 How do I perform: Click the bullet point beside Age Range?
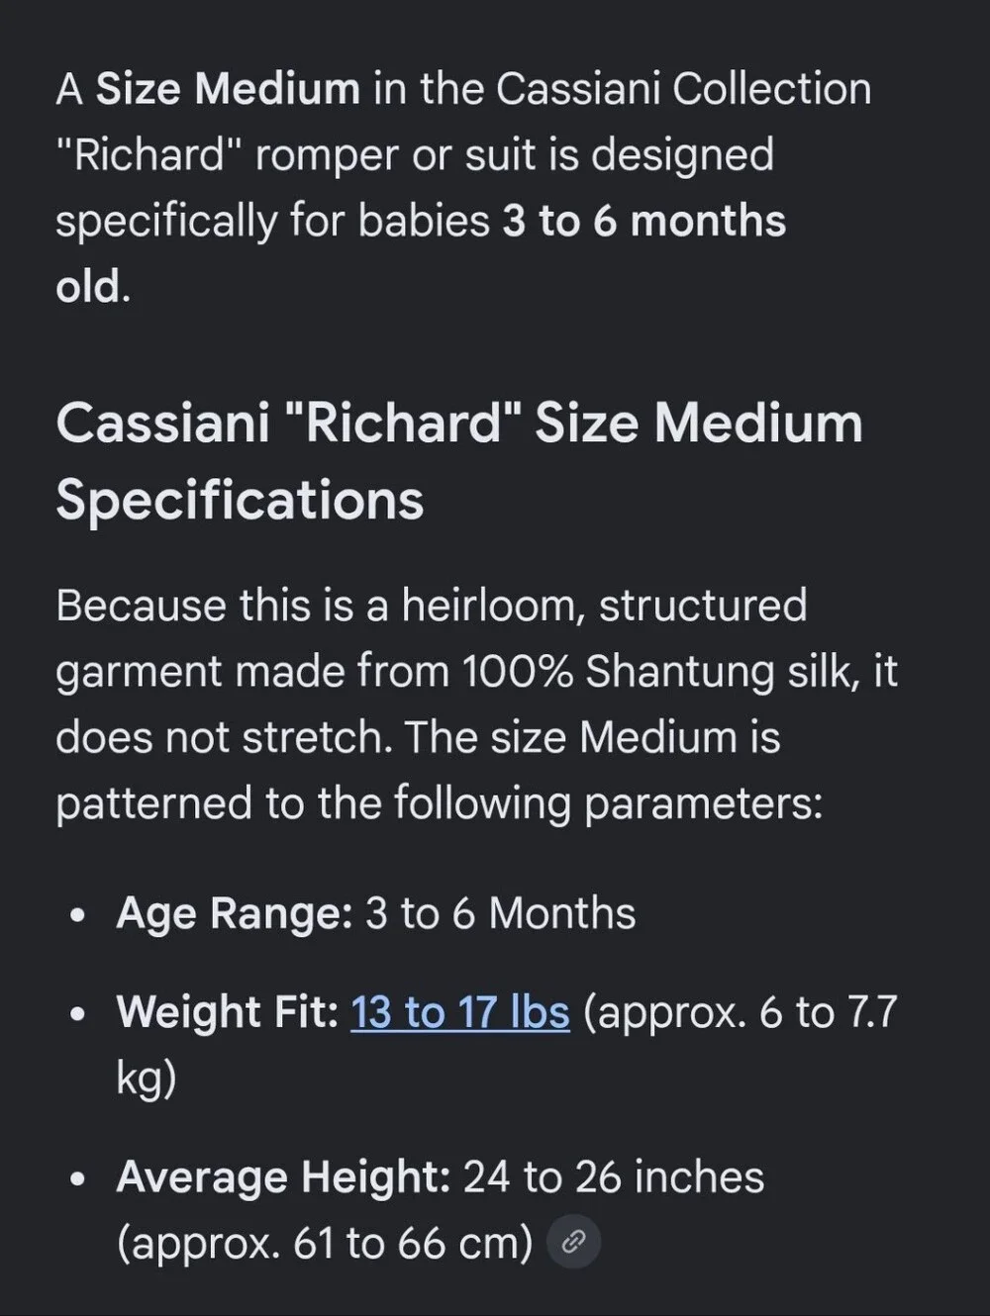click(78, 915)
